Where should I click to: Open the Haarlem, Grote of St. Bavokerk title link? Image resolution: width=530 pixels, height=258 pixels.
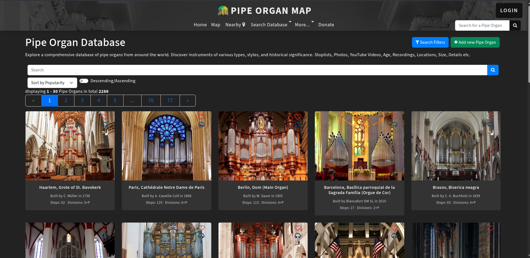click(x=70, y=187)
